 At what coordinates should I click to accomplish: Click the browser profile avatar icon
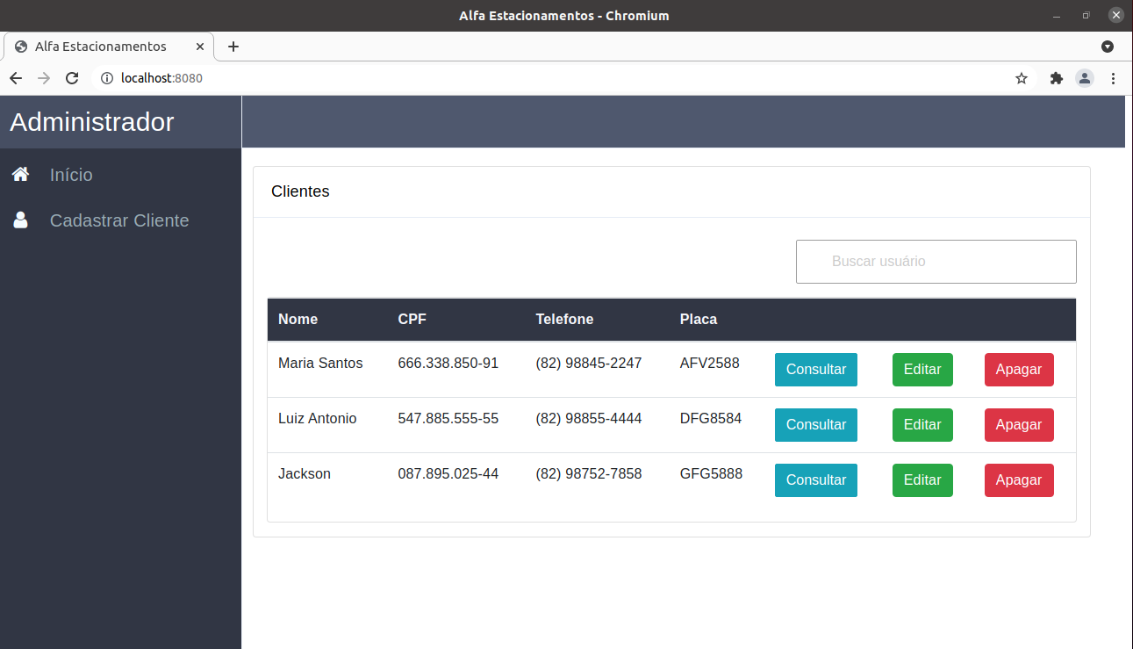pos(1085,78)
